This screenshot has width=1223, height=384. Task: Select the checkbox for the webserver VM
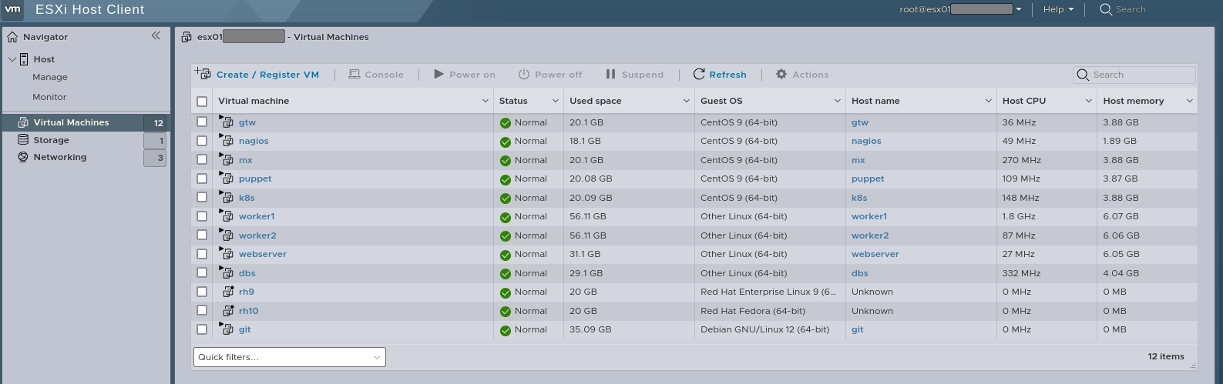click(202, 254)
